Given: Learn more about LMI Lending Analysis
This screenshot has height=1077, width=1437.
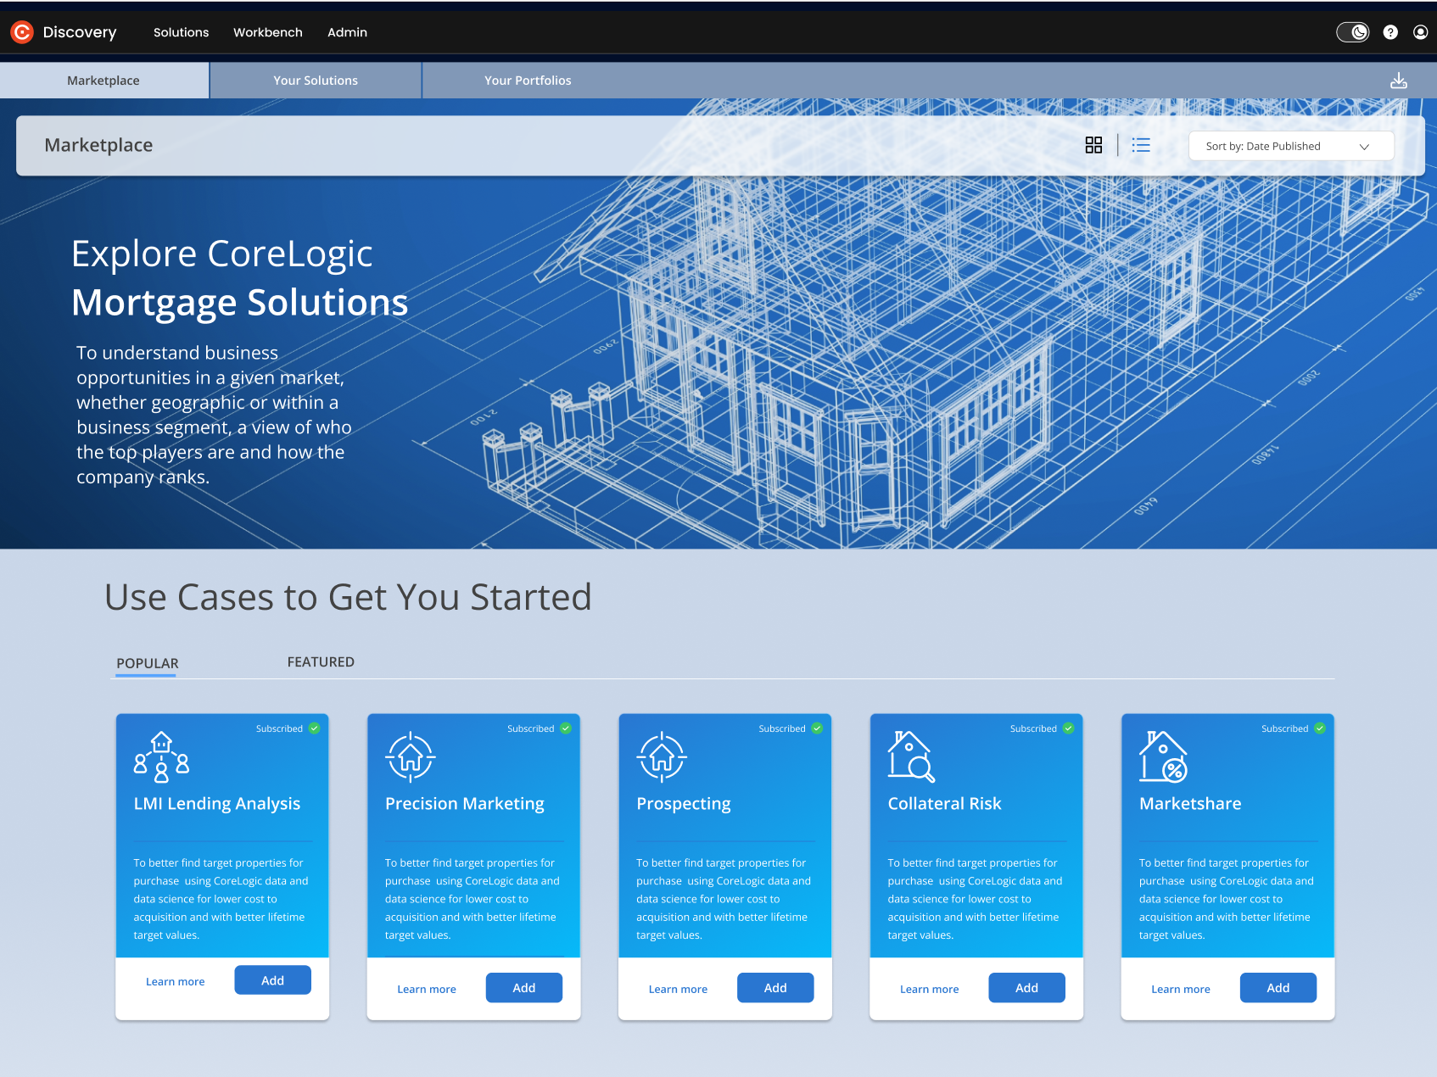Looking at the screenshot, I should point(175,981).
